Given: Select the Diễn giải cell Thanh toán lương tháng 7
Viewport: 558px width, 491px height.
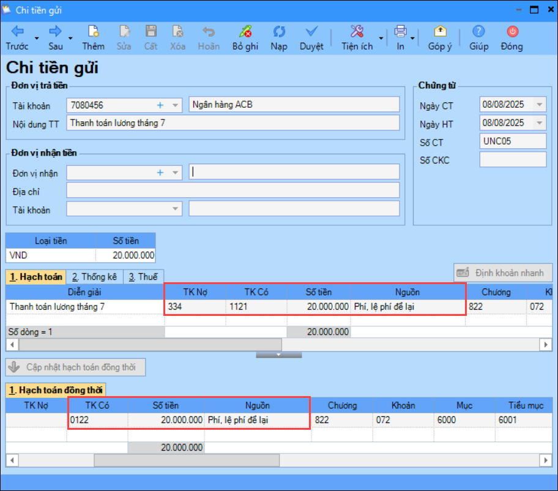Looking at the screenshot, I should pos(84,307).
